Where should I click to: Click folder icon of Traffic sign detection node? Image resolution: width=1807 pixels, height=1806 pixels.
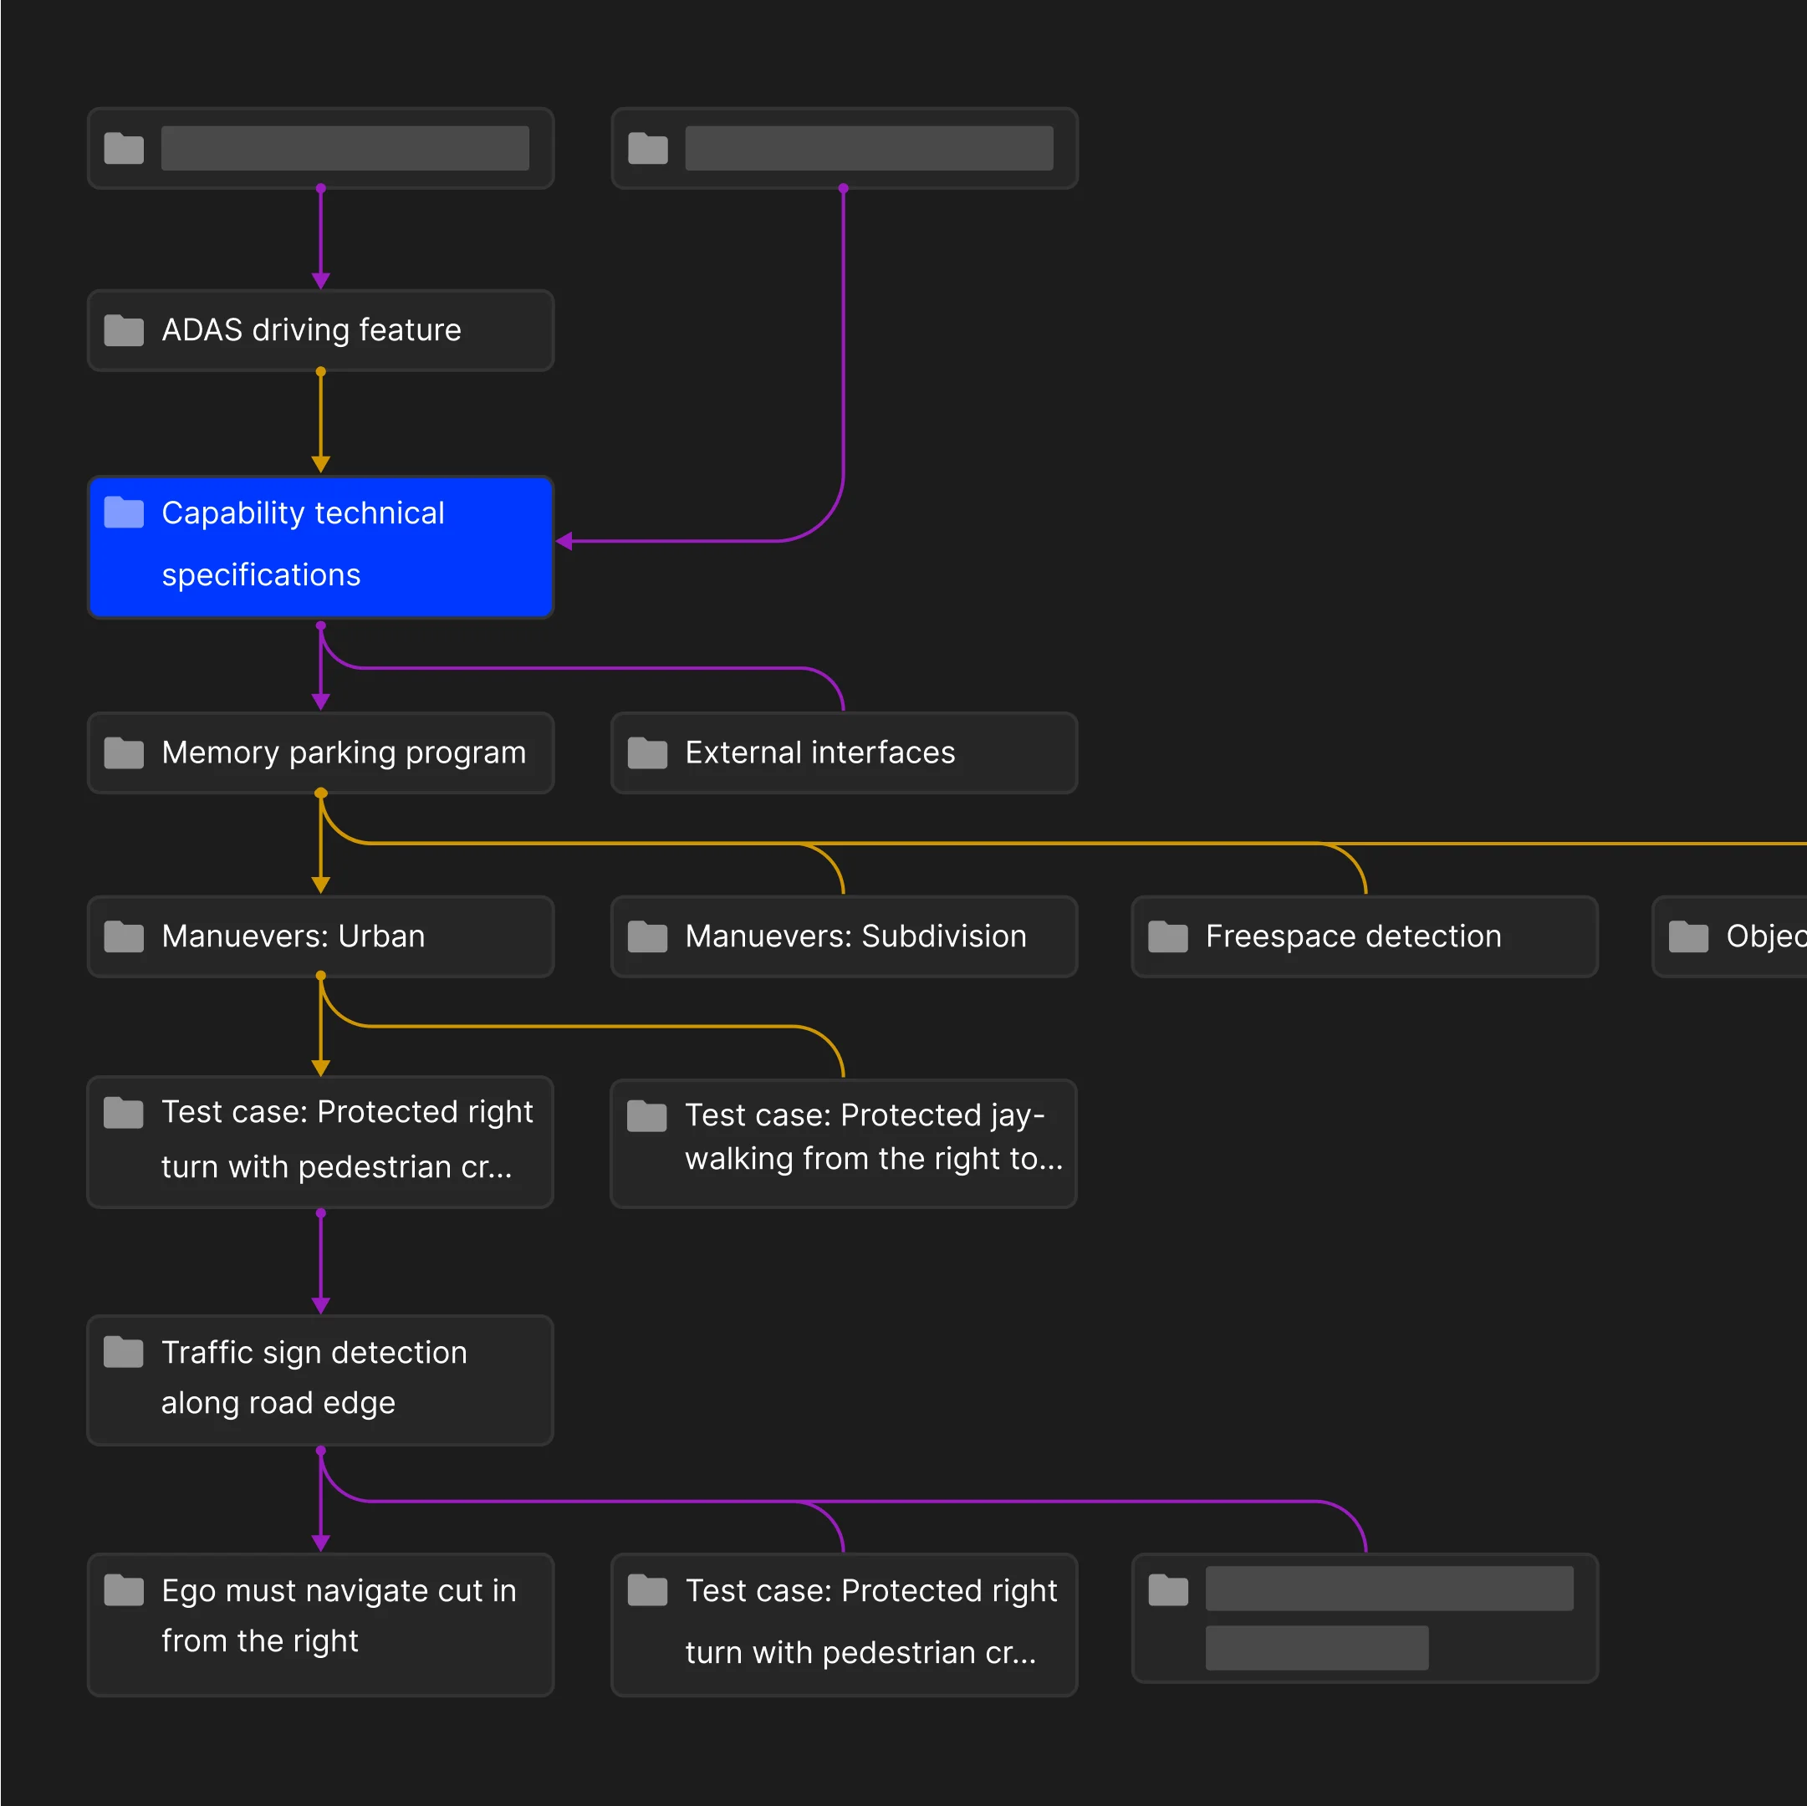(x=124, y=1352)
